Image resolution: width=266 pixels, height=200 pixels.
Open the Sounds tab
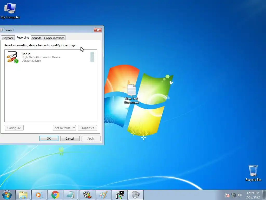point(37,38)
